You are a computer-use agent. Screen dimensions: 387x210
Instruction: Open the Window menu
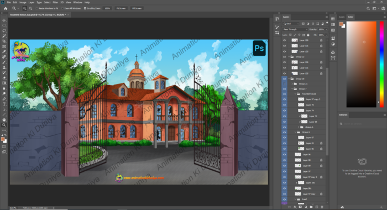click(x=78, y=2)
